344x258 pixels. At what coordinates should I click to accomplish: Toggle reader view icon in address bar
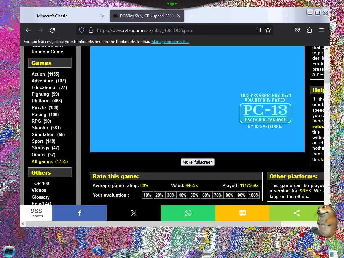point(259,30)
